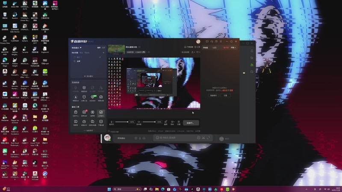342x192 pixels.
Task: Open first icon in basic tools second row
Action: 76,122
